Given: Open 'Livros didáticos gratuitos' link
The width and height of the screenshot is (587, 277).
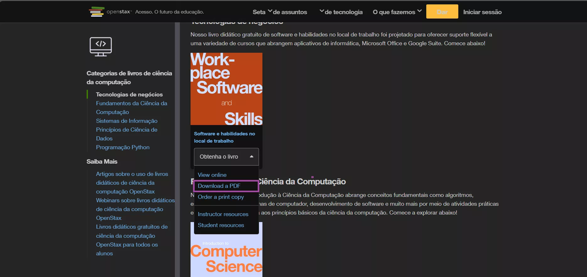Looking at the screenshot, I should coord(132,231).
